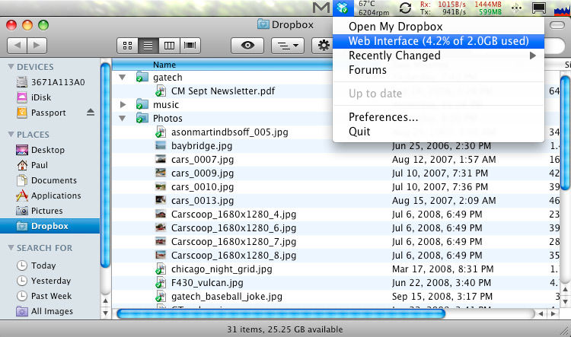Eject the Passport drive
The width and height of the screenshot is (571, 337).
coord(91,113)
